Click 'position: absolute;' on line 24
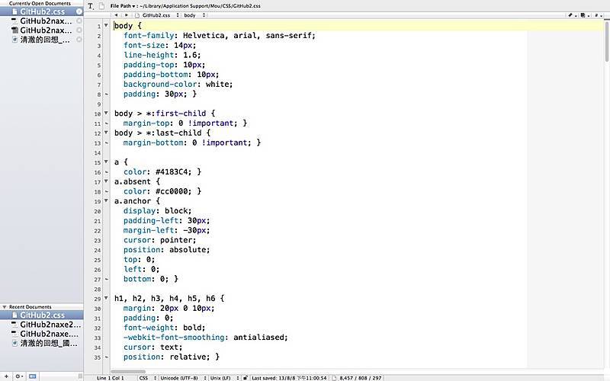610x381 pixels. point(166,250)
